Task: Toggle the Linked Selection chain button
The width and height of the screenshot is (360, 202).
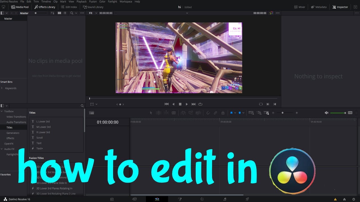Action: (x=215, y=113)
